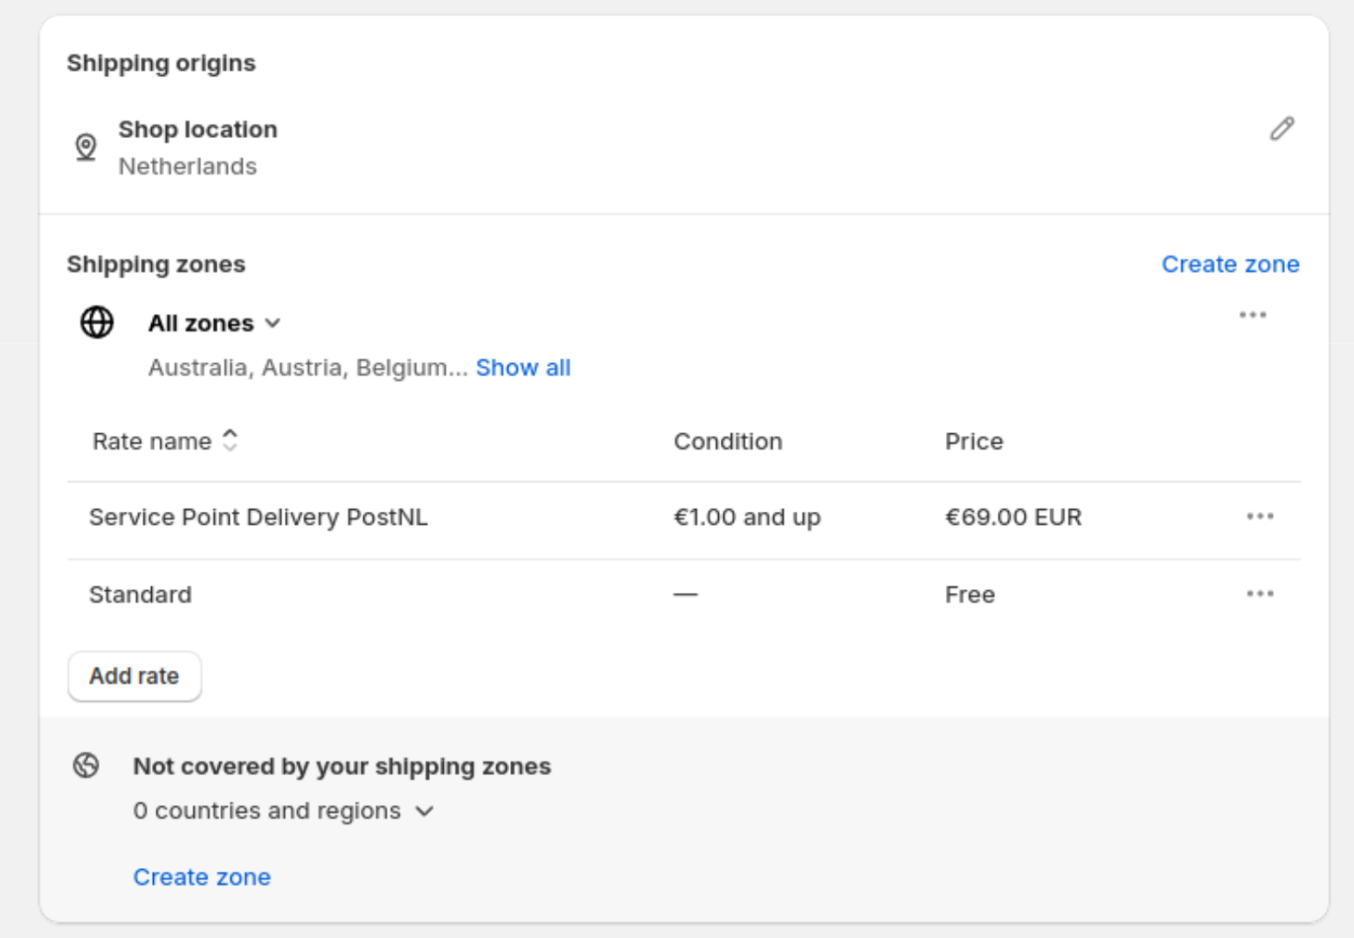Sort rates using the Rate name arrows
The height and width of the screenshot is (938, 1354).
coord(230,440)
